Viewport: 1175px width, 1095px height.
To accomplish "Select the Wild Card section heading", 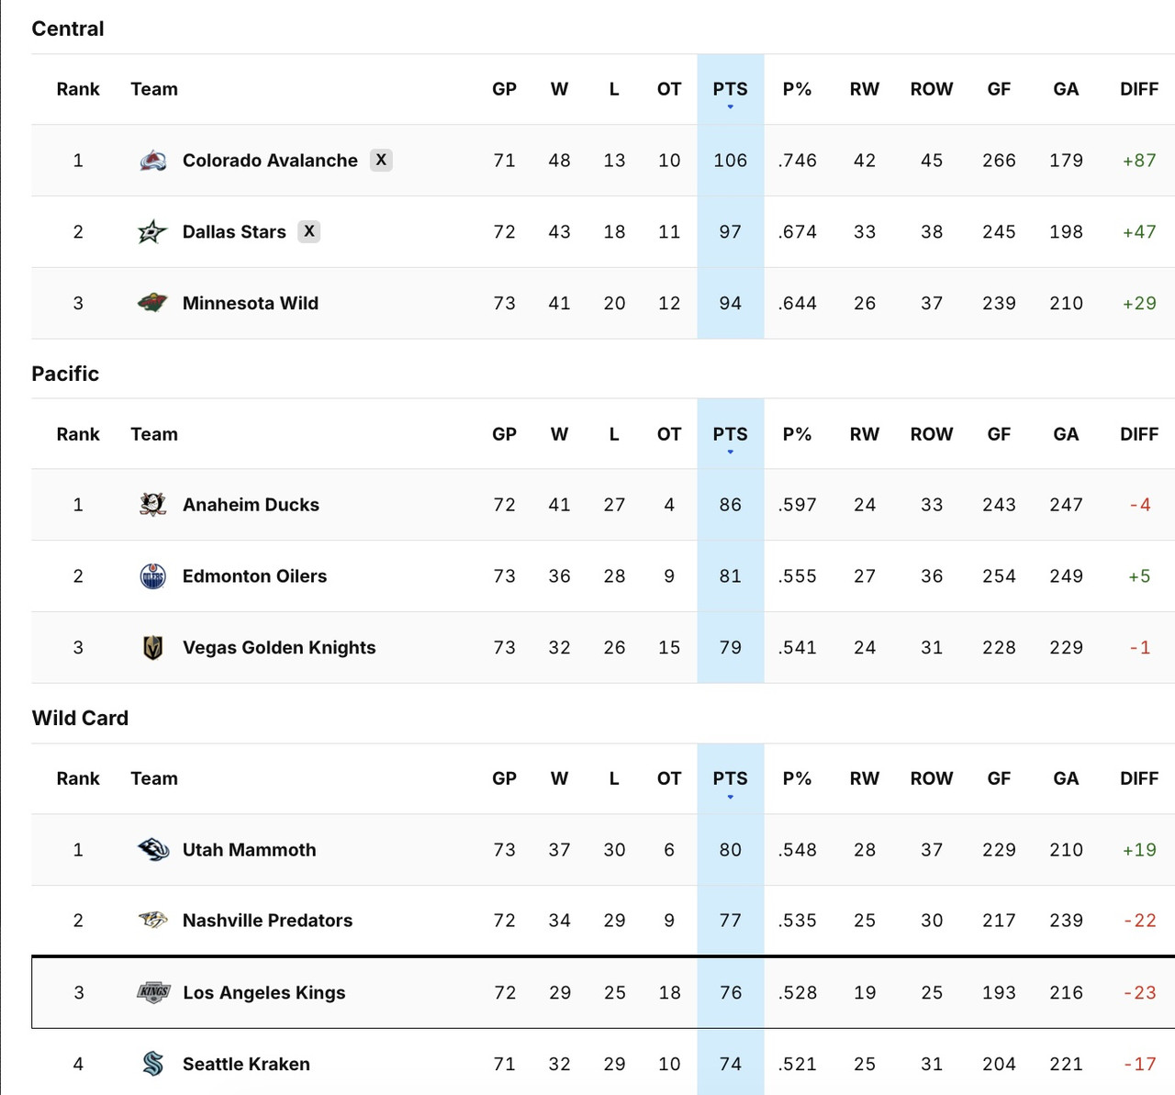I will point(80,718).
